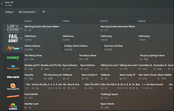Open the three-dot menu beside Live TV
The height and width of the screenshot is (111, 174).
coord(1,4)
